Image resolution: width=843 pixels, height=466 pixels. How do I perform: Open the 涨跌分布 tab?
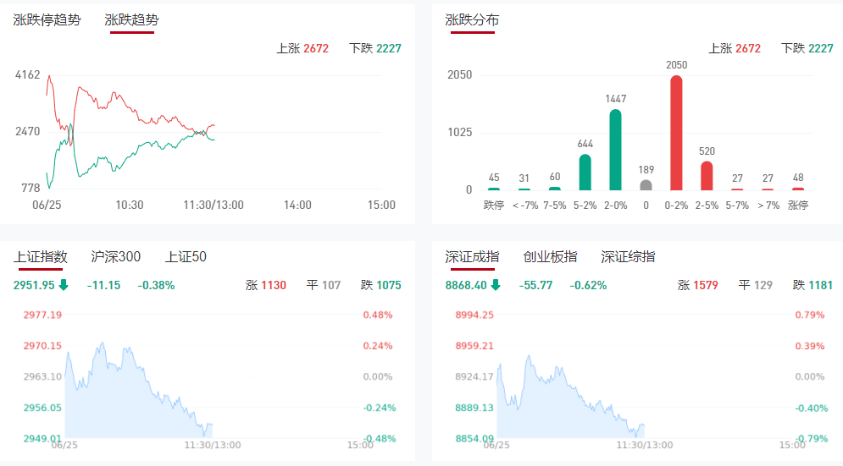tap(472, 20)
